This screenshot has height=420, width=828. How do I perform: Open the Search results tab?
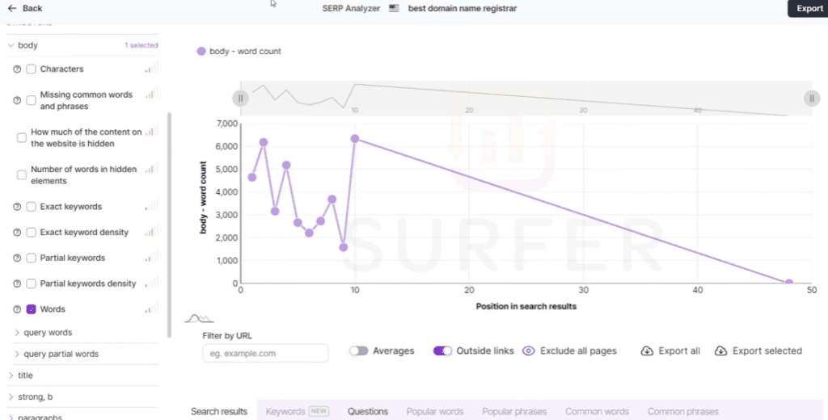[x=218, y=412]
